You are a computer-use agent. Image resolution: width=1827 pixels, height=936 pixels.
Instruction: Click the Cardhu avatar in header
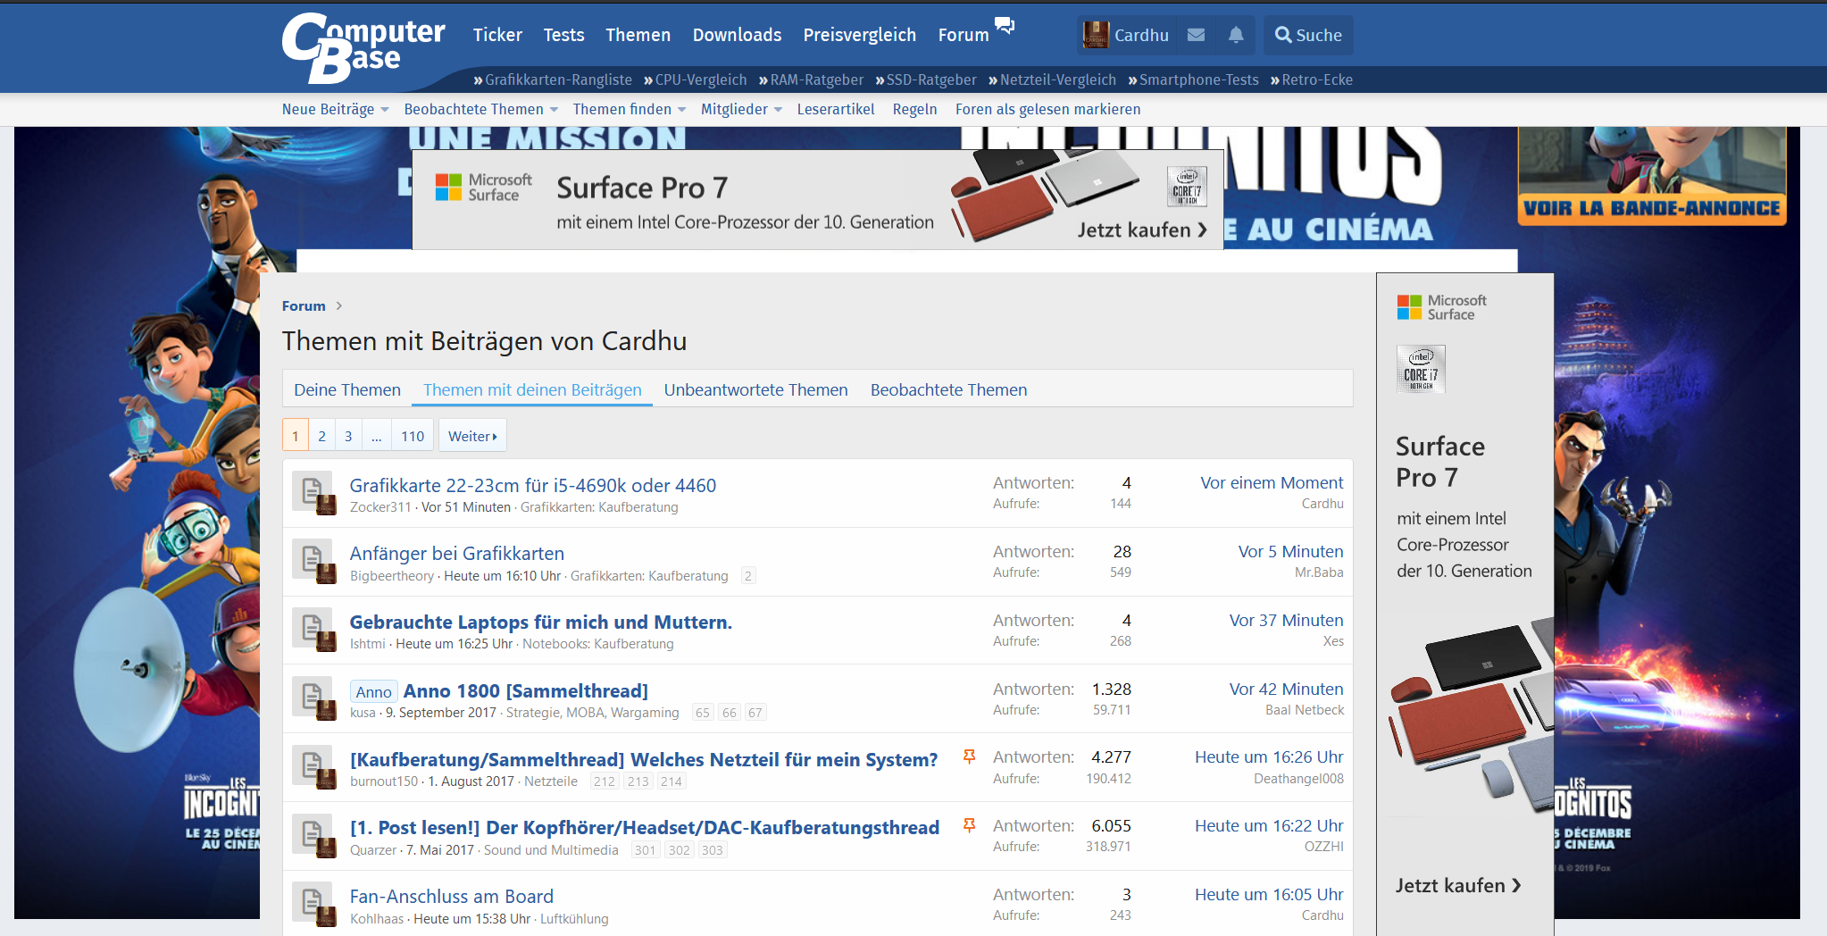(1096, 35)
